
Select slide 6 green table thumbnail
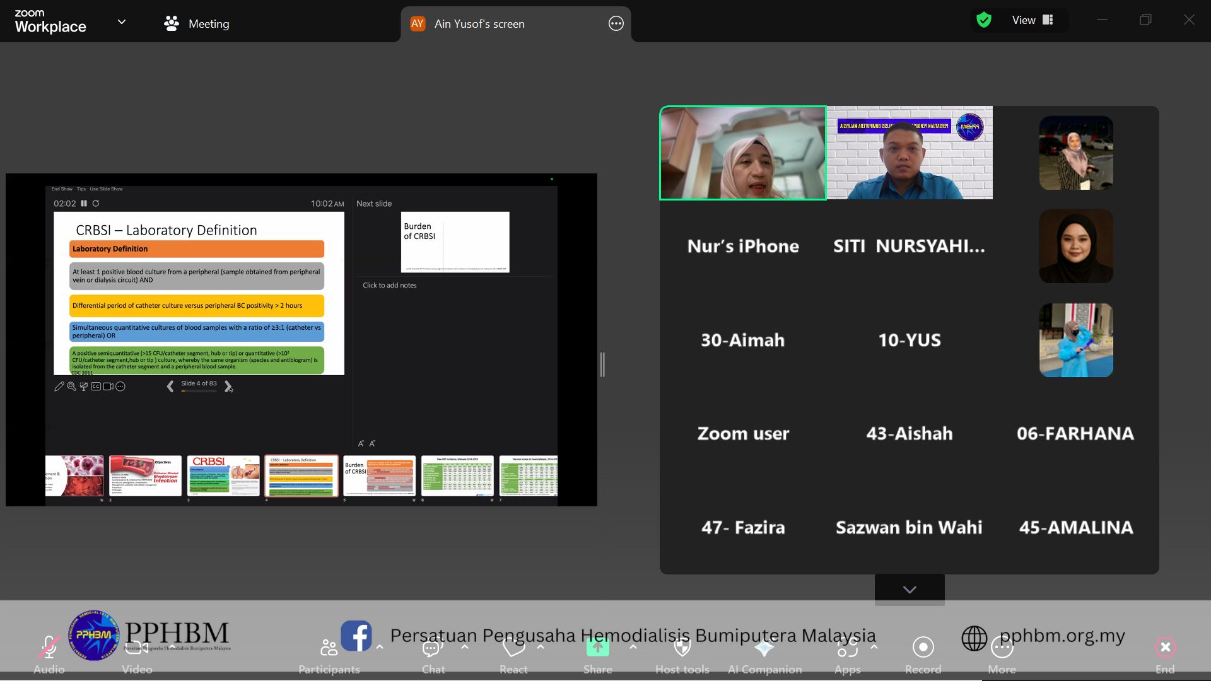(x=457, y=476)
